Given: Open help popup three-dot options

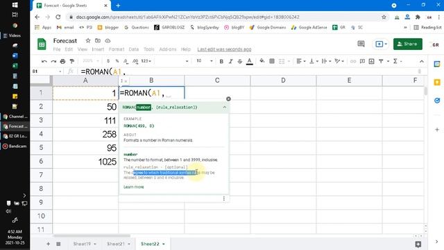Looking at the screenshot, I should [x=223, y=199].
